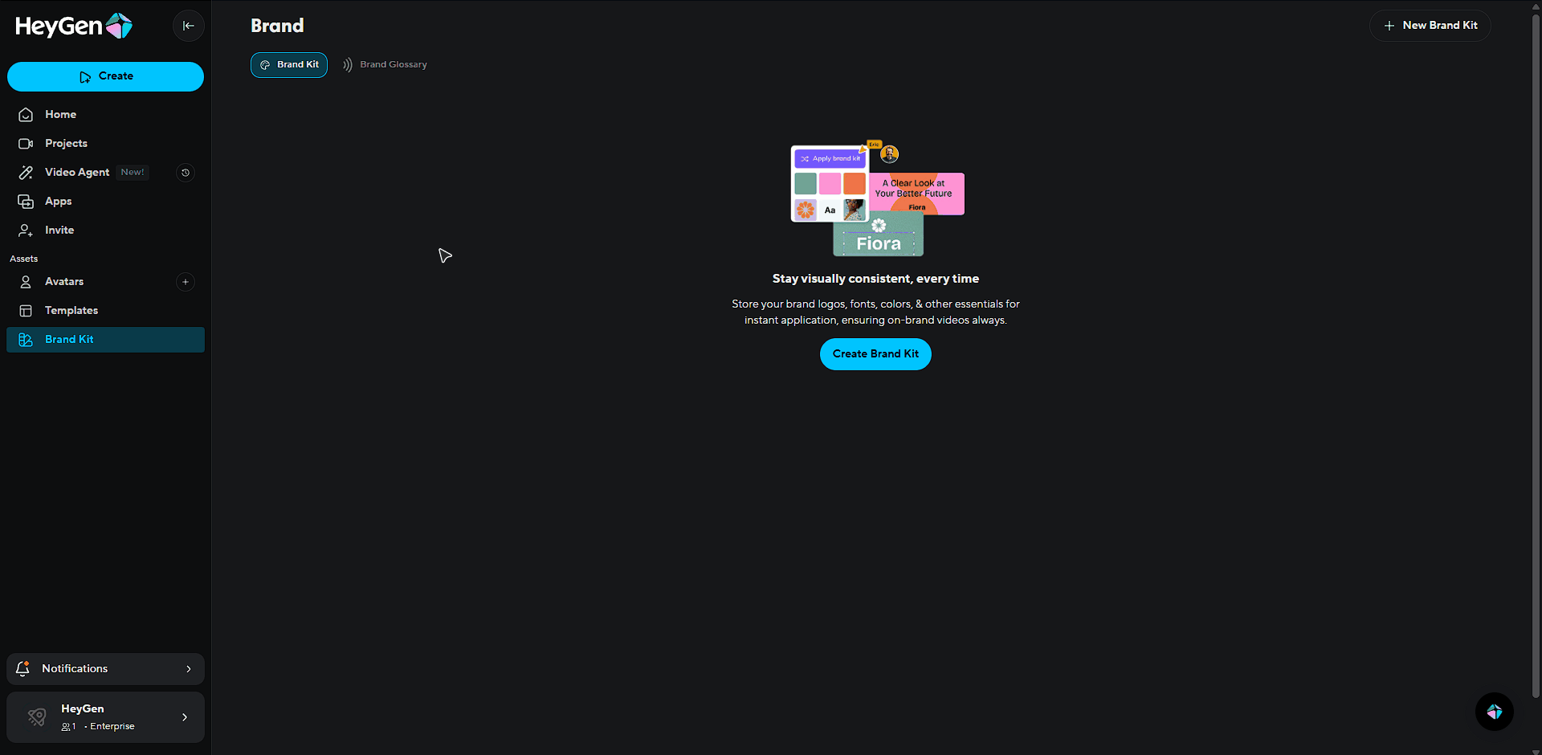Viewport: 1542px width, 755px height.
Task: Open Home from the sidebar
Action: point(60,115)
